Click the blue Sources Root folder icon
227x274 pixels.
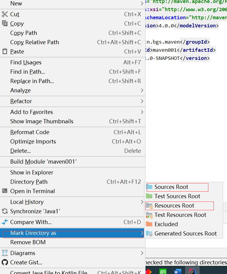[x=149, y=187]
